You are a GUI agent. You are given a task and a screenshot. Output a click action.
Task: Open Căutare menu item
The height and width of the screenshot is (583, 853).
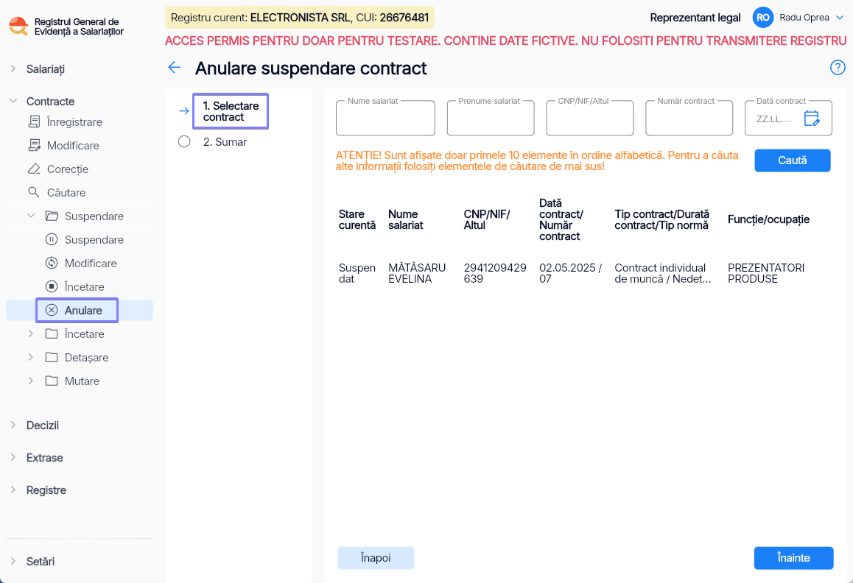coord(66,193)
